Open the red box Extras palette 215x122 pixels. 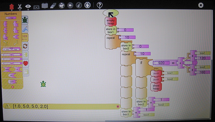pos(25,63)
